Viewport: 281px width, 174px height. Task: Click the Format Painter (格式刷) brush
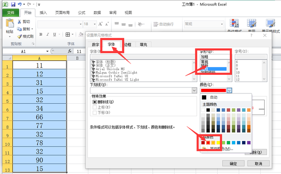[19, 37]
